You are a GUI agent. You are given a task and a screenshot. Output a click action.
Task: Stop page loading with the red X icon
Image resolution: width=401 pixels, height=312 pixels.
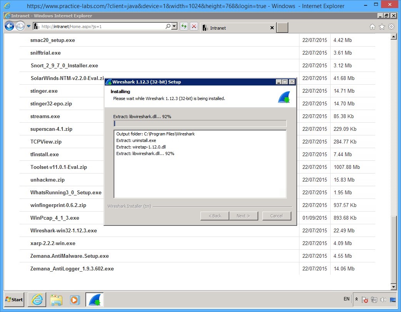(x=194, y=26)
